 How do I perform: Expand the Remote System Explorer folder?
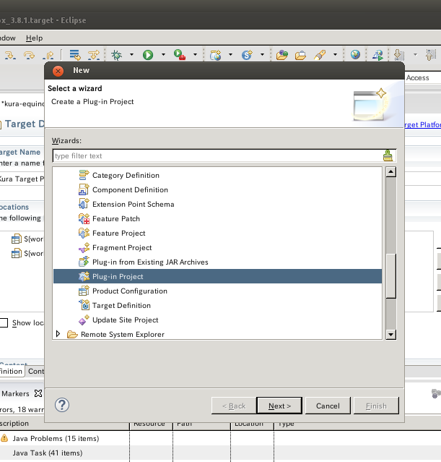(58, 334)
